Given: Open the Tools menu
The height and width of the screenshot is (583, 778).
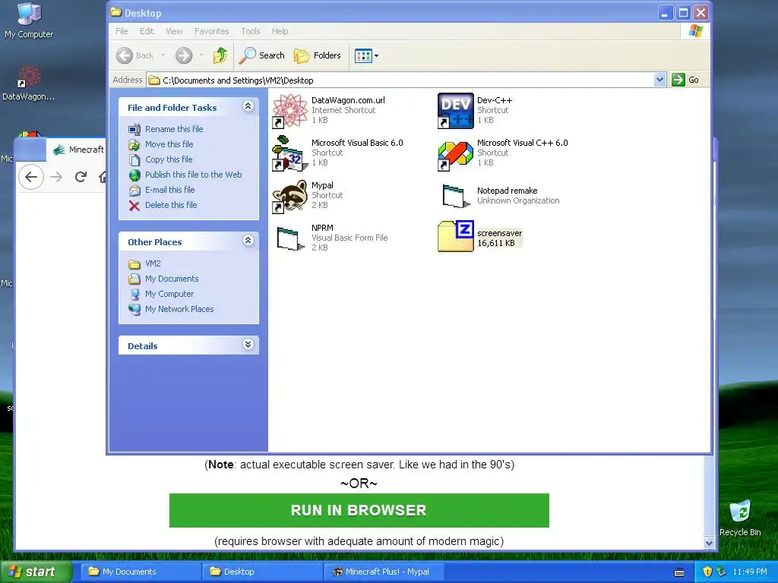Looking at the screenshot, I should (251, 31).
